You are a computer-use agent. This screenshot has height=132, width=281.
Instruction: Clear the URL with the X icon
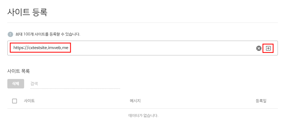point(259,48)
